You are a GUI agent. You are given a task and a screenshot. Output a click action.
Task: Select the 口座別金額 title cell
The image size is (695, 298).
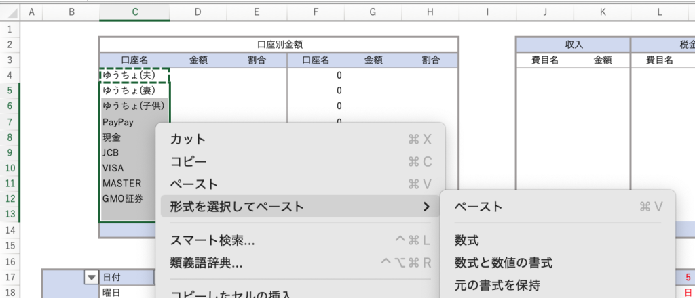[x=279, y=45]
